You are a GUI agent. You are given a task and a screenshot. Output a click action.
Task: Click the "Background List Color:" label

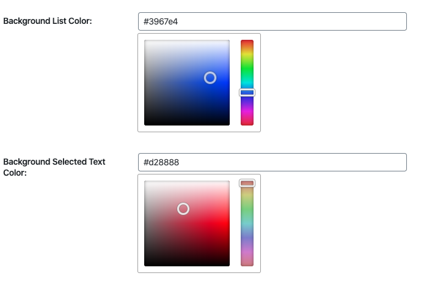(48, 21)
